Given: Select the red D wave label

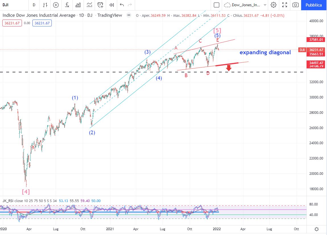Looking at the screenshot, I should click(208, 73).
